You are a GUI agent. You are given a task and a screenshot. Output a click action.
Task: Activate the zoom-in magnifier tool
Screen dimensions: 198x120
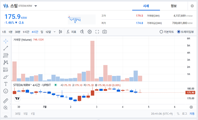point(6,108)
